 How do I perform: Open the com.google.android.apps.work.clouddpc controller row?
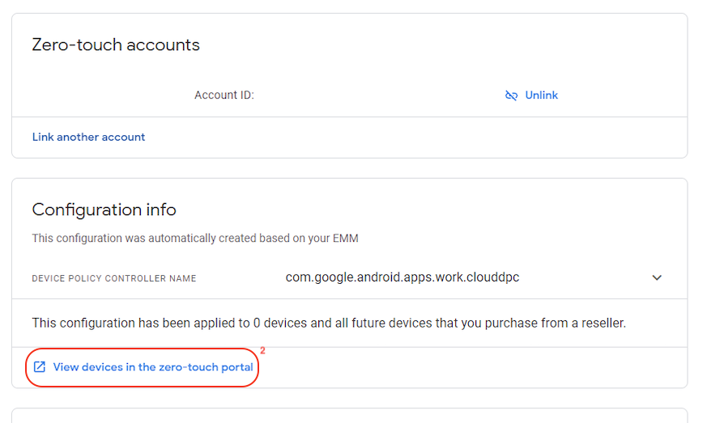[x=402, y=277]
